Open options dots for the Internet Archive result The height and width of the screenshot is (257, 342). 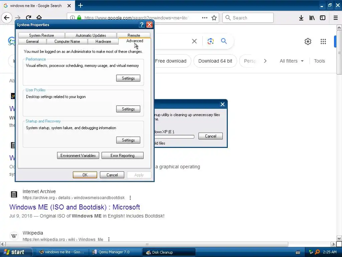(x=130, y=198)
